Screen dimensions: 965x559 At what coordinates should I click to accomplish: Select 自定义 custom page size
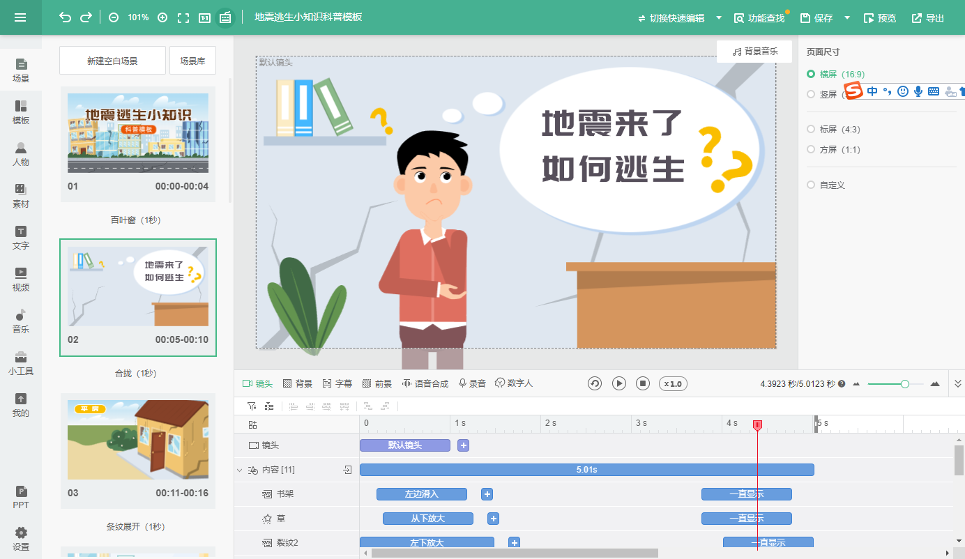point(826,185)
